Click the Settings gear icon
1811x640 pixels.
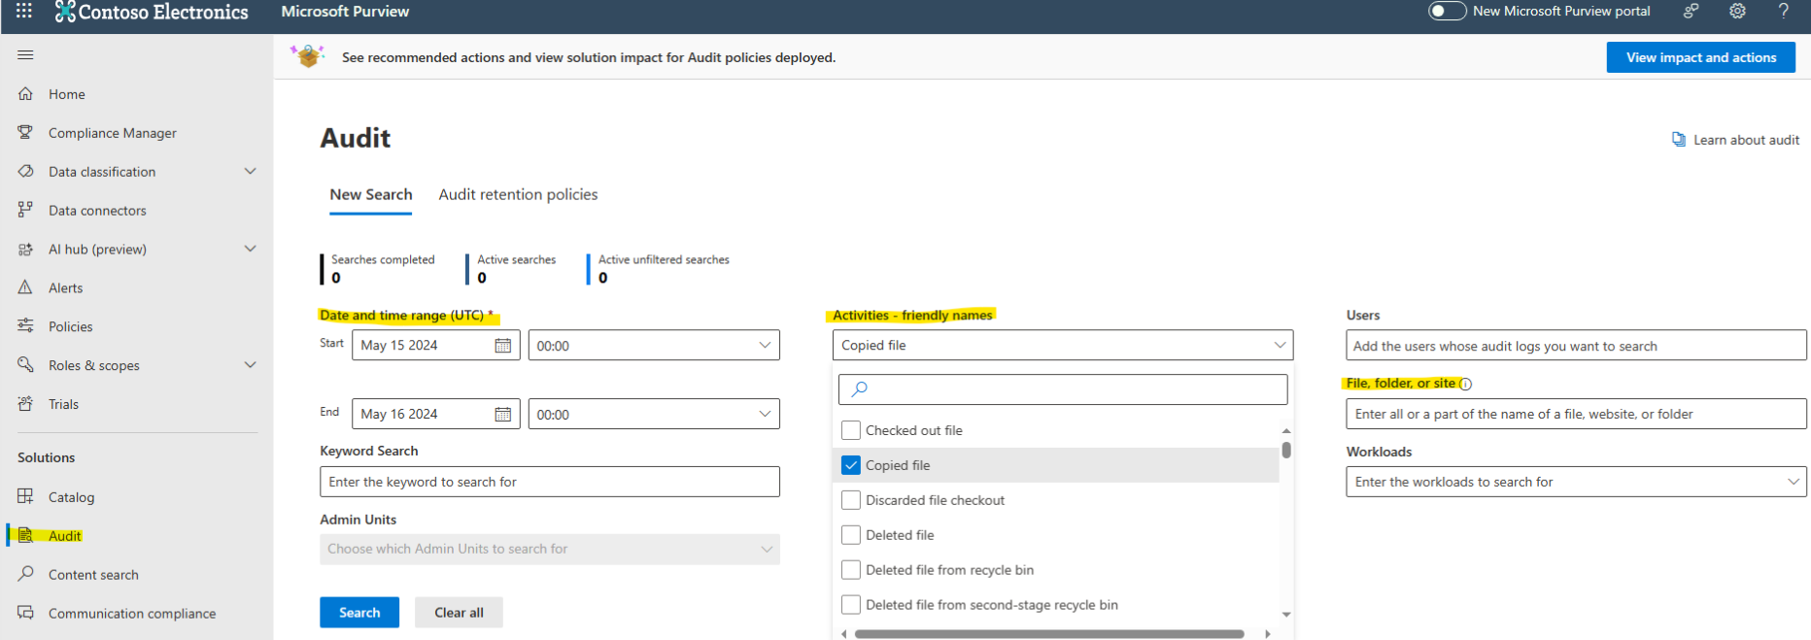coord(1737,11)
